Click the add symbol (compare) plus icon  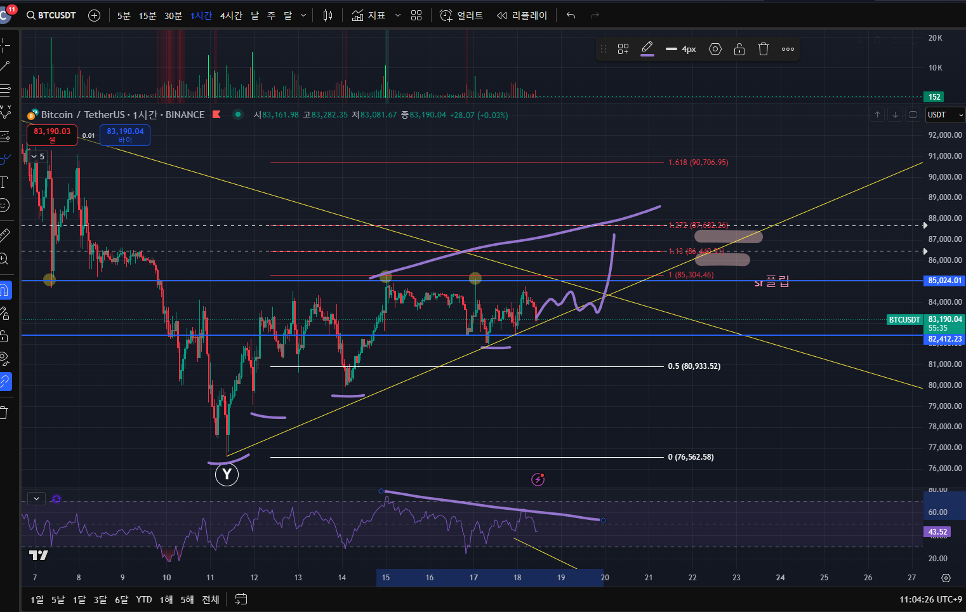(x=94, y=15)
